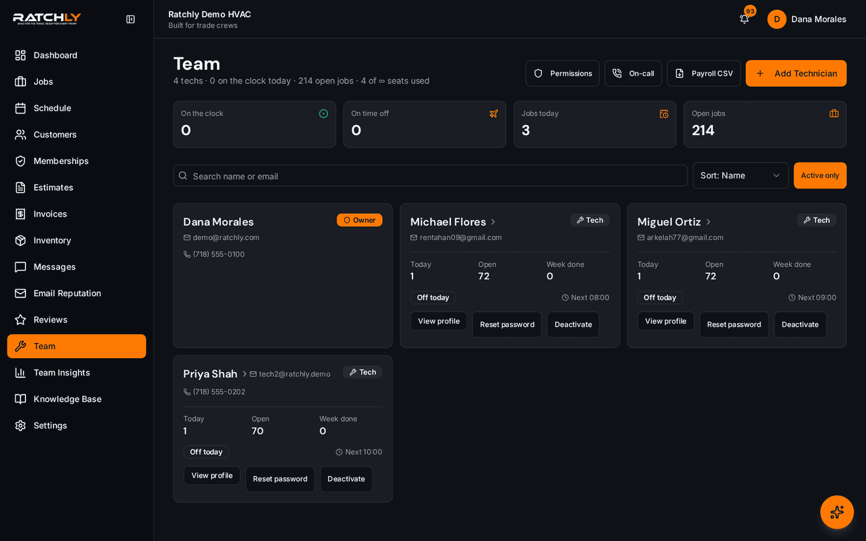Click demo@ratchly.com email
Screen dimensions: 866x541
[226, 237]
